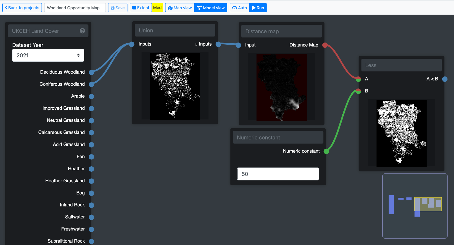Open the Dataset Year dropdown

pos(48,55)
